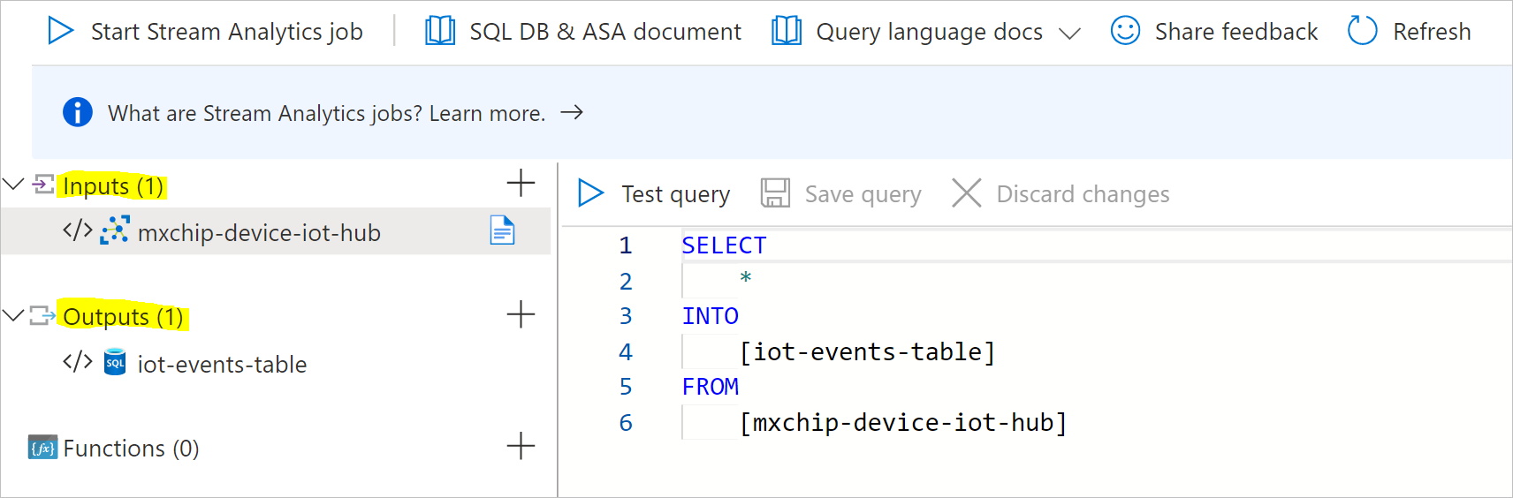The height and width of the screenshot is (498, 1513).
Task: Click [mxchip-device-iot-hub] in the query editor
Action: 903,422
